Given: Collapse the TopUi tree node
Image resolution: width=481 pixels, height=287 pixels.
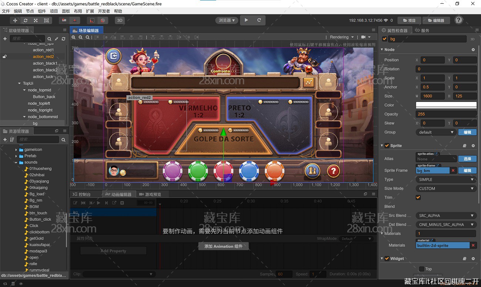Looking at the screenshot, I should click(20, 83).
